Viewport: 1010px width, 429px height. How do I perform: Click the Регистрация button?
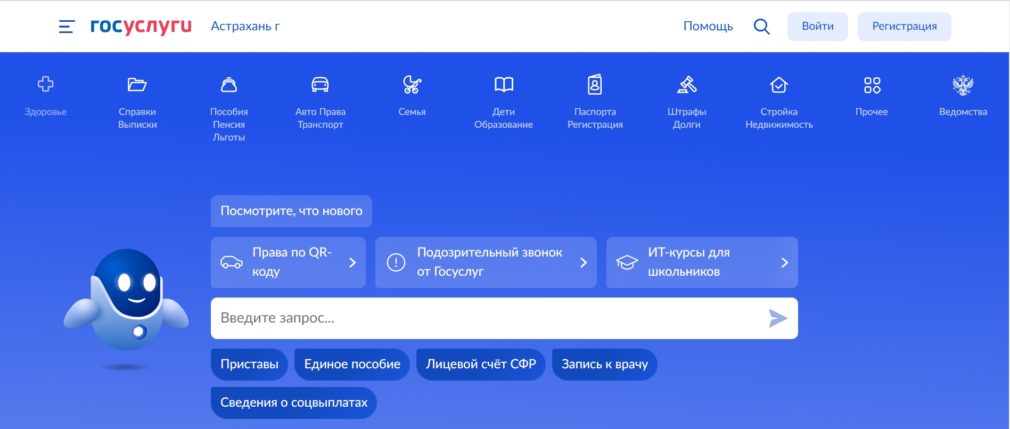(x=905, y=27)
